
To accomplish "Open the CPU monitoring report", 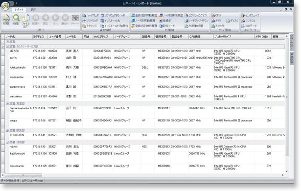I will pos(216,15).
